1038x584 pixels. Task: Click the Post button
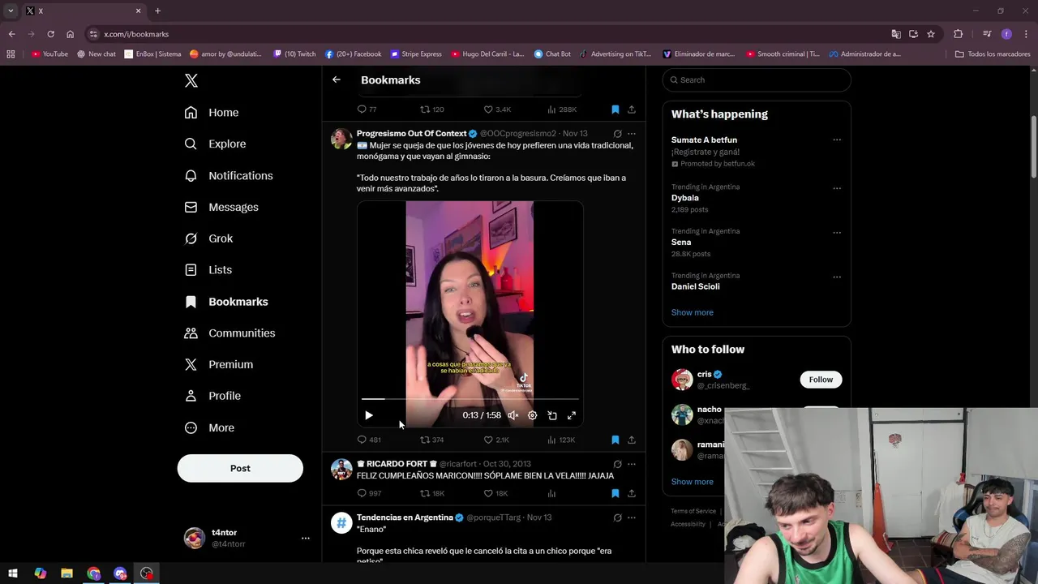[240, 468]
